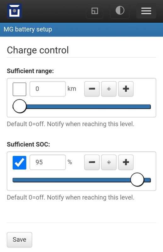Click the SOC percent input field
Screen dimensions: 163x252
(48, 162)
